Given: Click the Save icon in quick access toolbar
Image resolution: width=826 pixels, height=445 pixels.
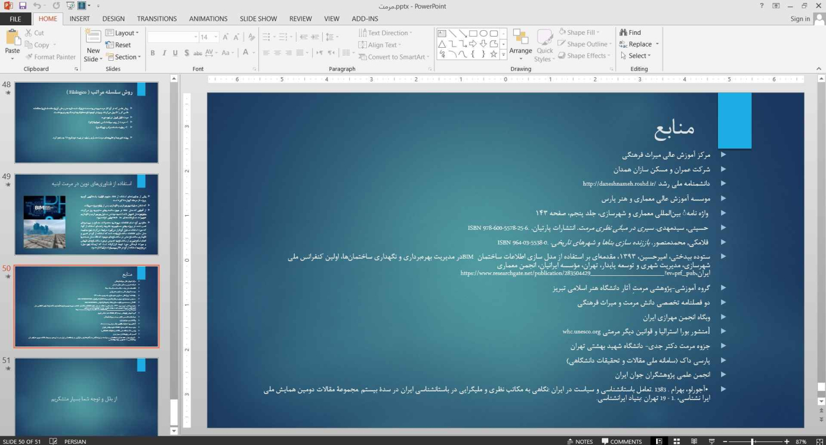Looking at the screenshot, I should (22, 6).
